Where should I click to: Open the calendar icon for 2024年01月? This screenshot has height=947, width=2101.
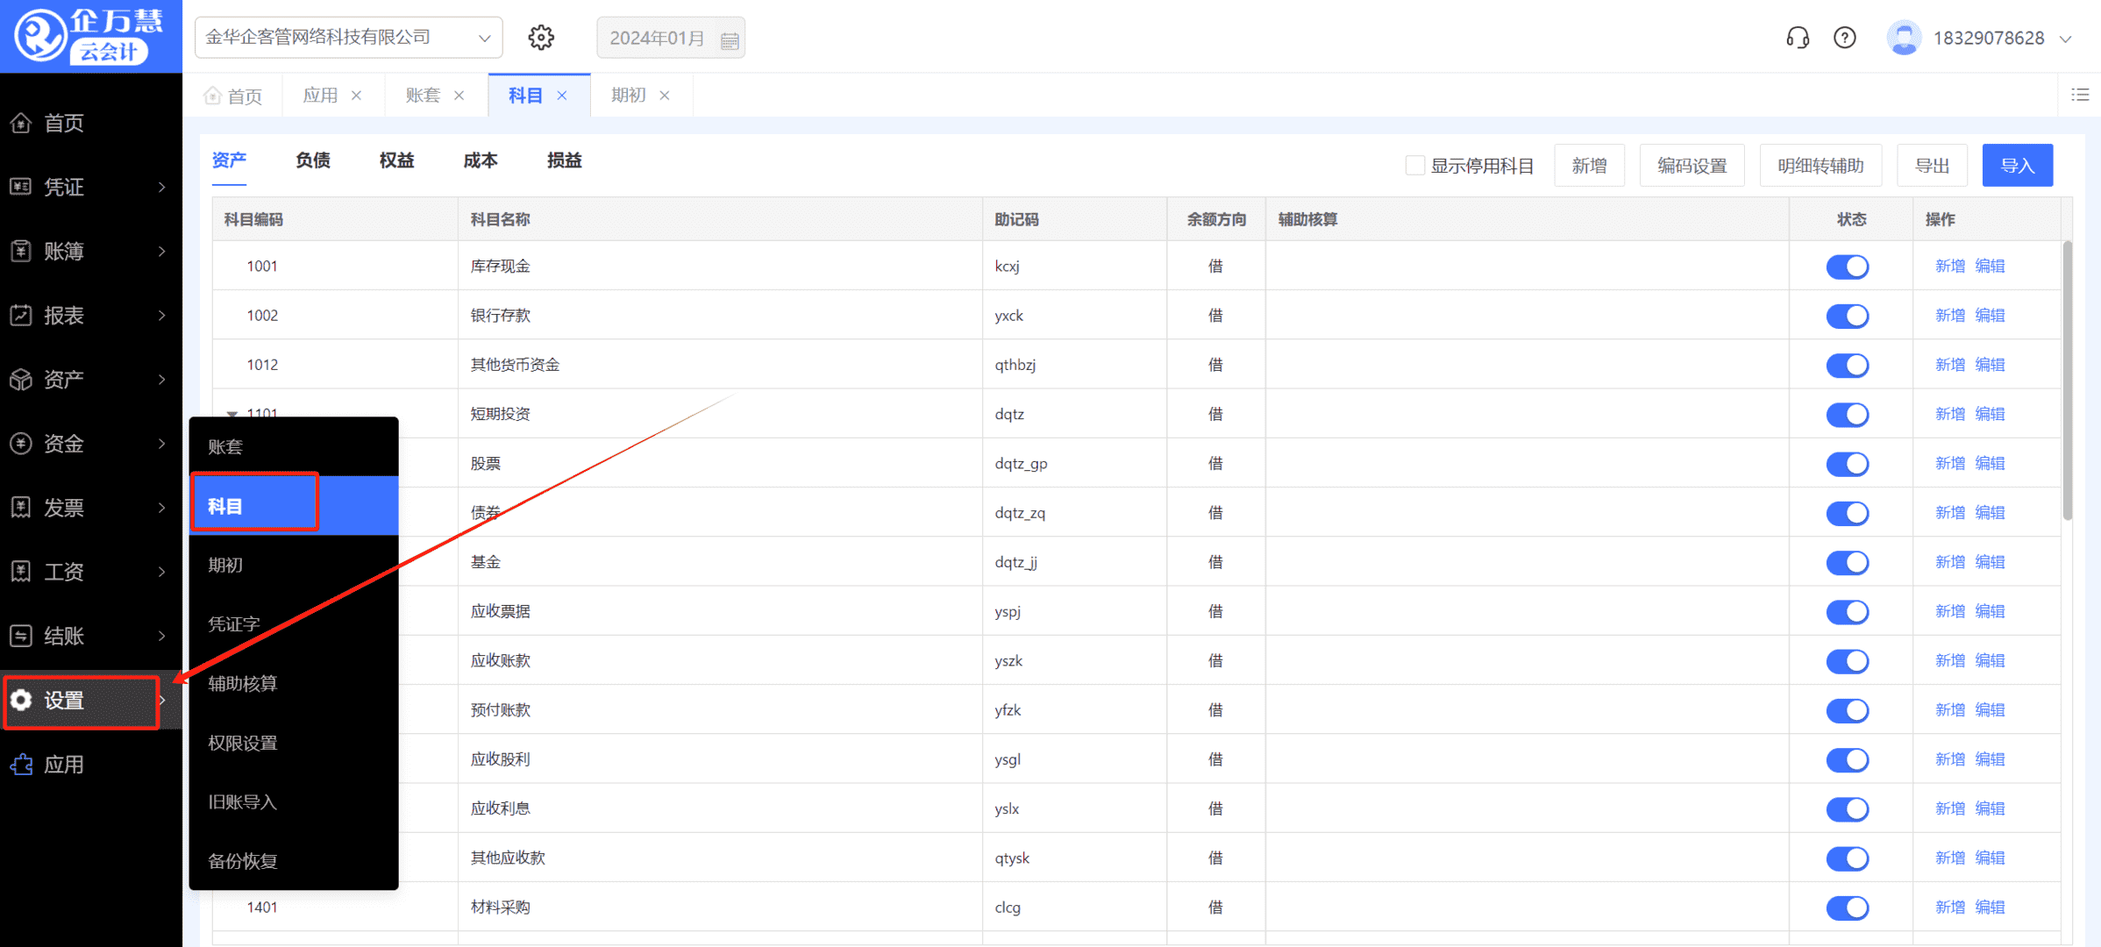[x=730, y=39]
